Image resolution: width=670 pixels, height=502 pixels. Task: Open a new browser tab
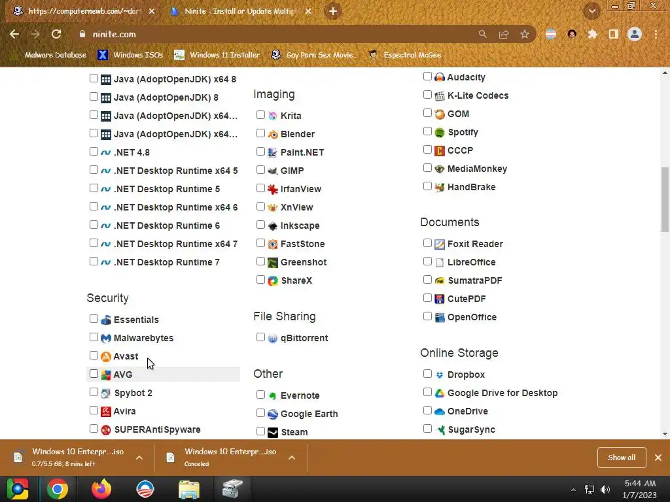click(x=333, y=11)
